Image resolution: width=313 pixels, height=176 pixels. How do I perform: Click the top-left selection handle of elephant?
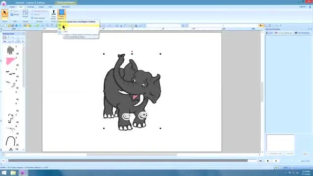104,54
